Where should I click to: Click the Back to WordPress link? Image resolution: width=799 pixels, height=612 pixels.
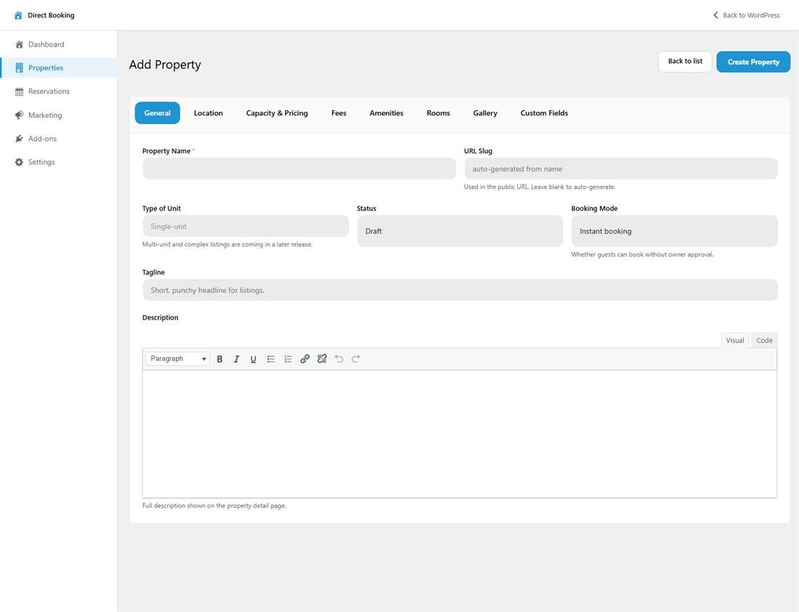(747, 15)
